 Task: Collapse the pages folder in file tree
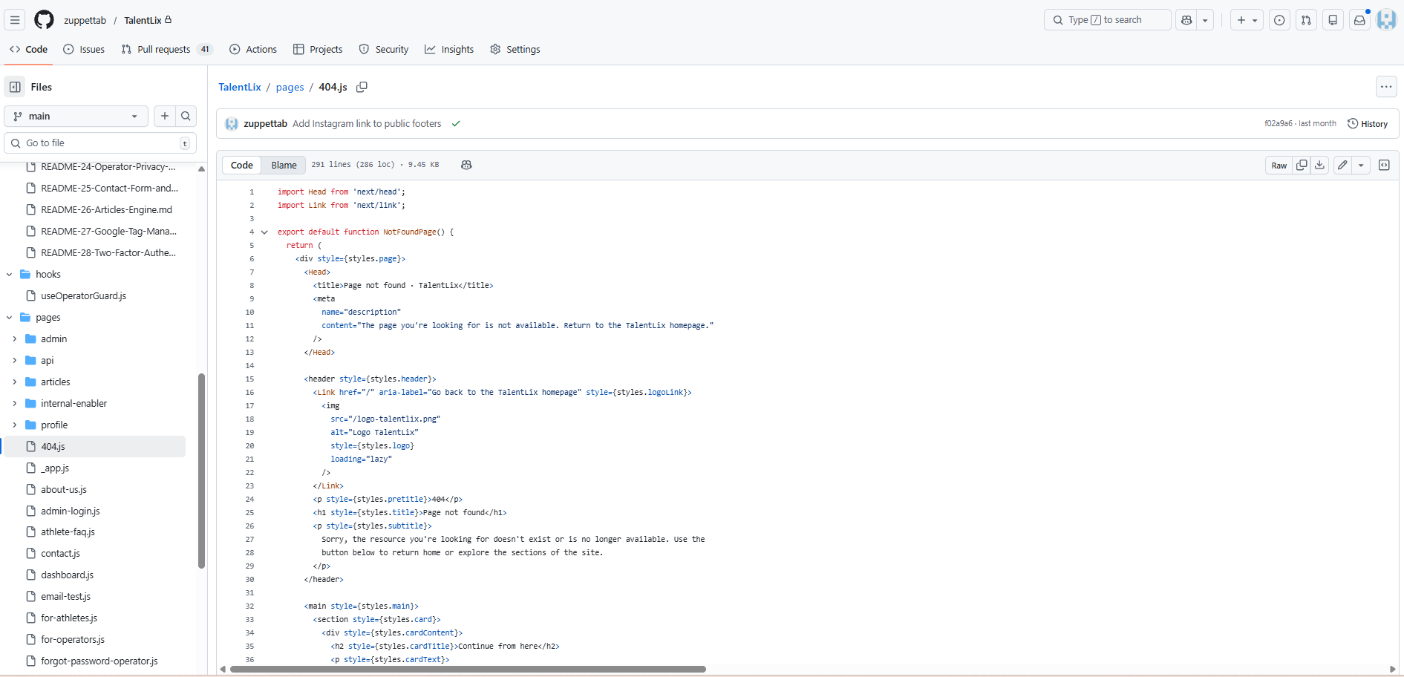tap(9, 317)
